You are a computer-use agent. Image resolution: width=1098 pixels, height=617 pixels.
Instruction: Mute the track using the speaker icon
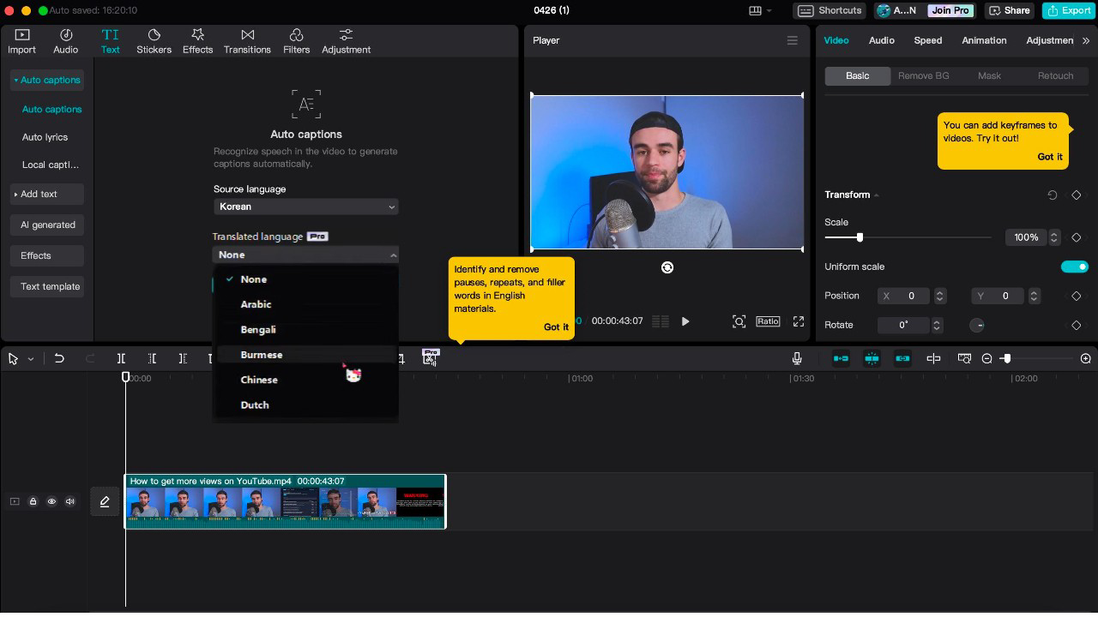(70, 501)
